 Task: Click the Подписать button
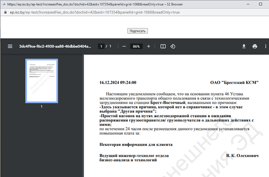tap(137, 31)
